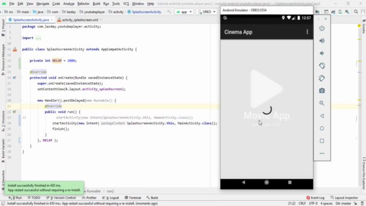Screen dimensions: 366x206
Task: Open AVD Manager toolbar icon
Action: (340, 11)
